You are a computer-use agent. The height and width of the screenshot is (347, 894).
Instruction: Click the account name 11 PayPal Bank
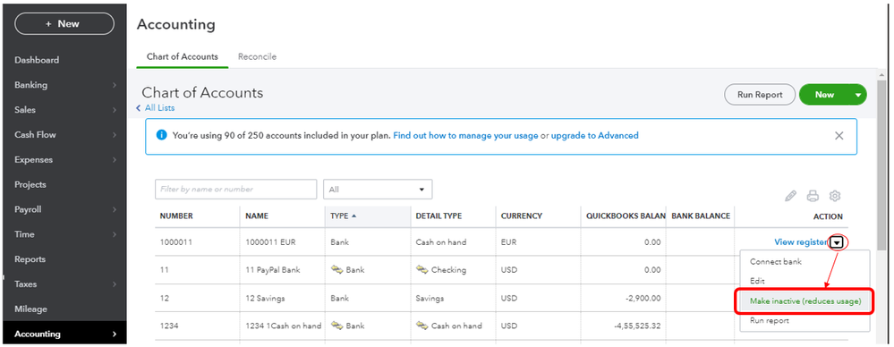273,269
